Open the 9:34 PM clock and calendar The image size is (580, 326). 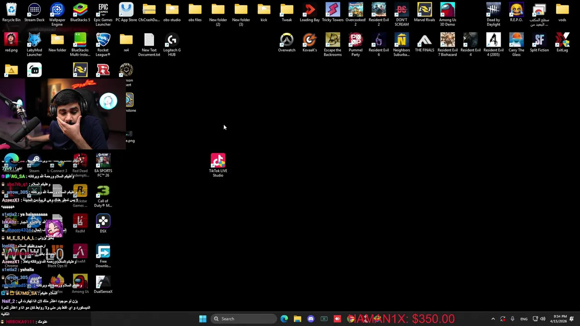point(559,319)
